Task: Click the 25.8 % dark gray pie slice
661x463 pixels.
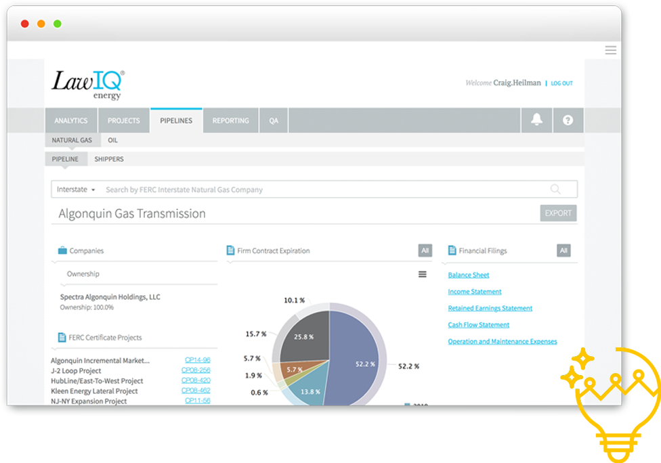Action: (305, 337)
